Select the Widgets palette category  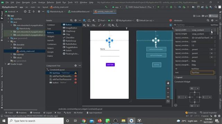point(51,37)
